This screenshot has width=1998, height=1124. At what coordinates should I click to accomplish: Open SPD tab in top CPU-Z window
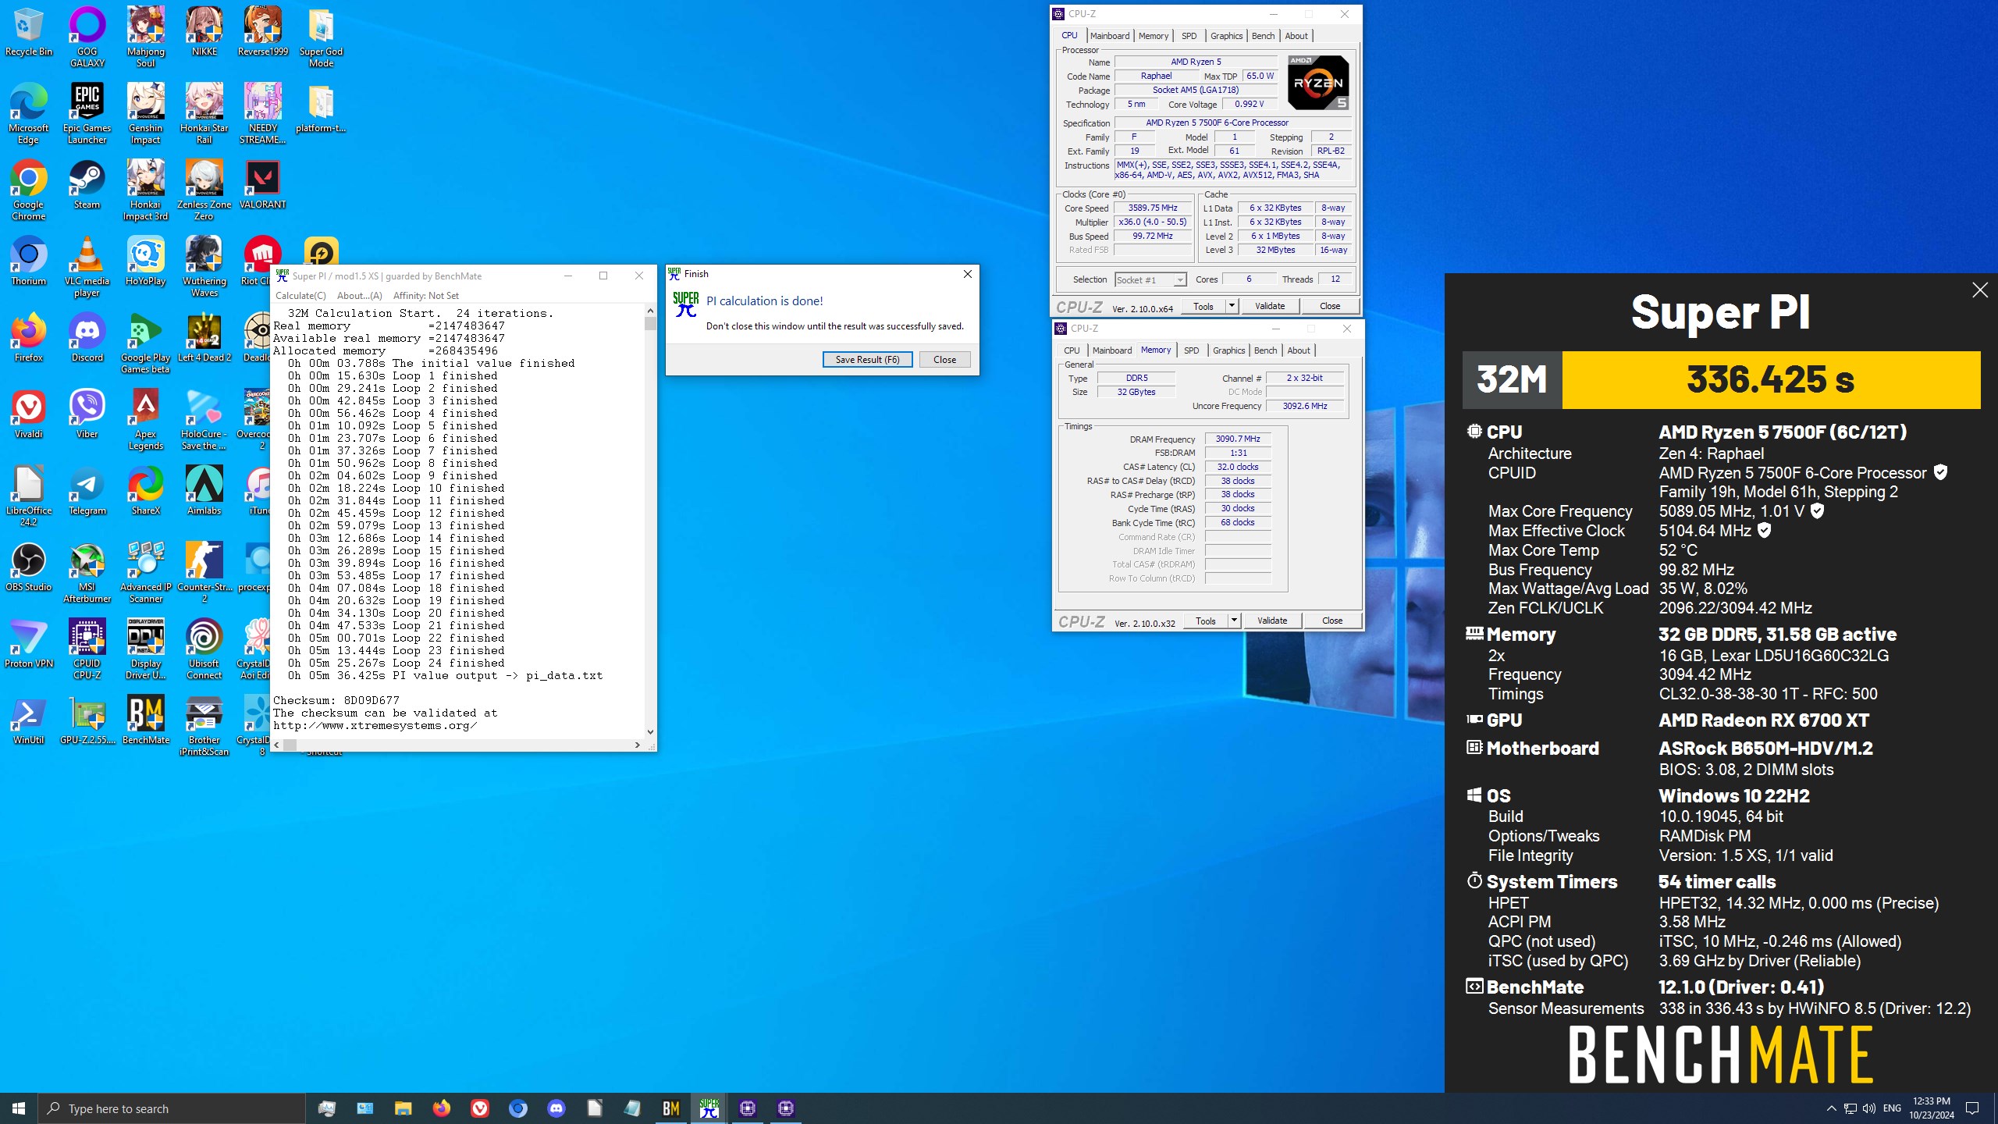point(1189,36)
